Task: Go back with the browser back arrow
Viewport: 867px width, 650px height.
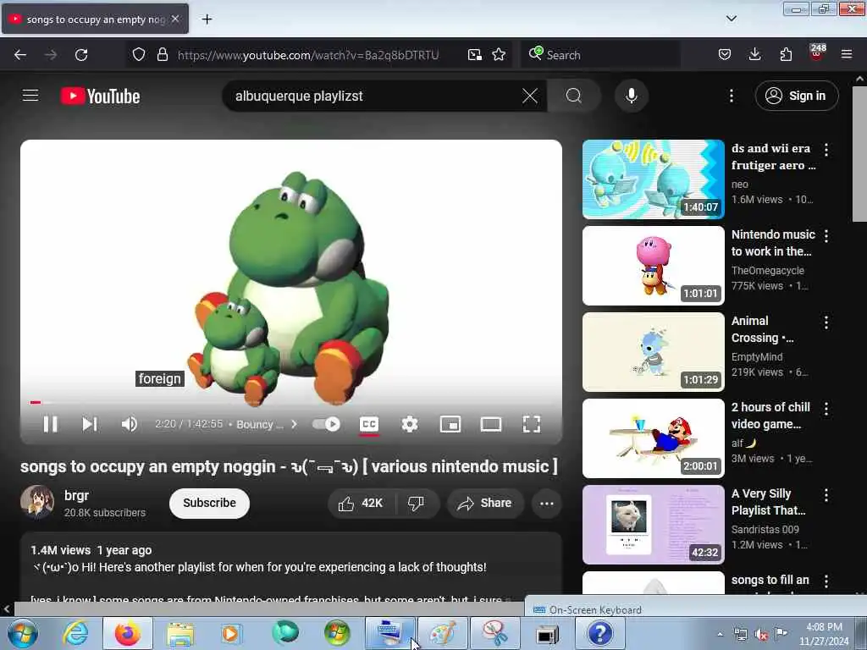Action: 20,55
